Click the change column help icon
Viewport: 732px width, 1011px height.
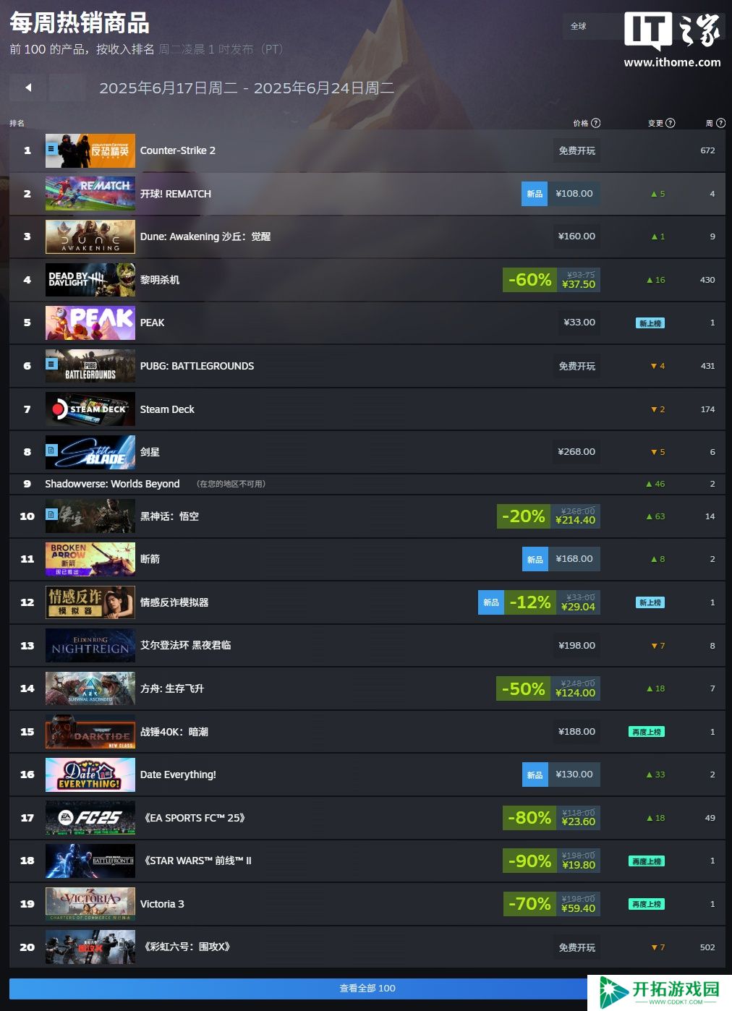point(671,123)
